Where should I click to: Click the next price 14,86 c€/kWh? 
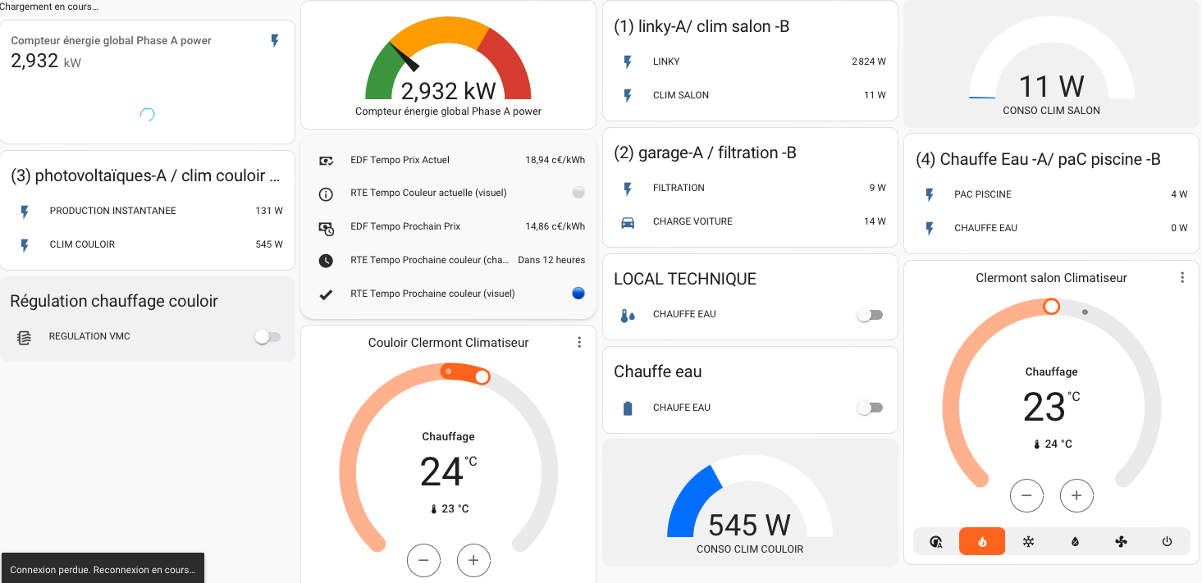(x=555, y=226)
